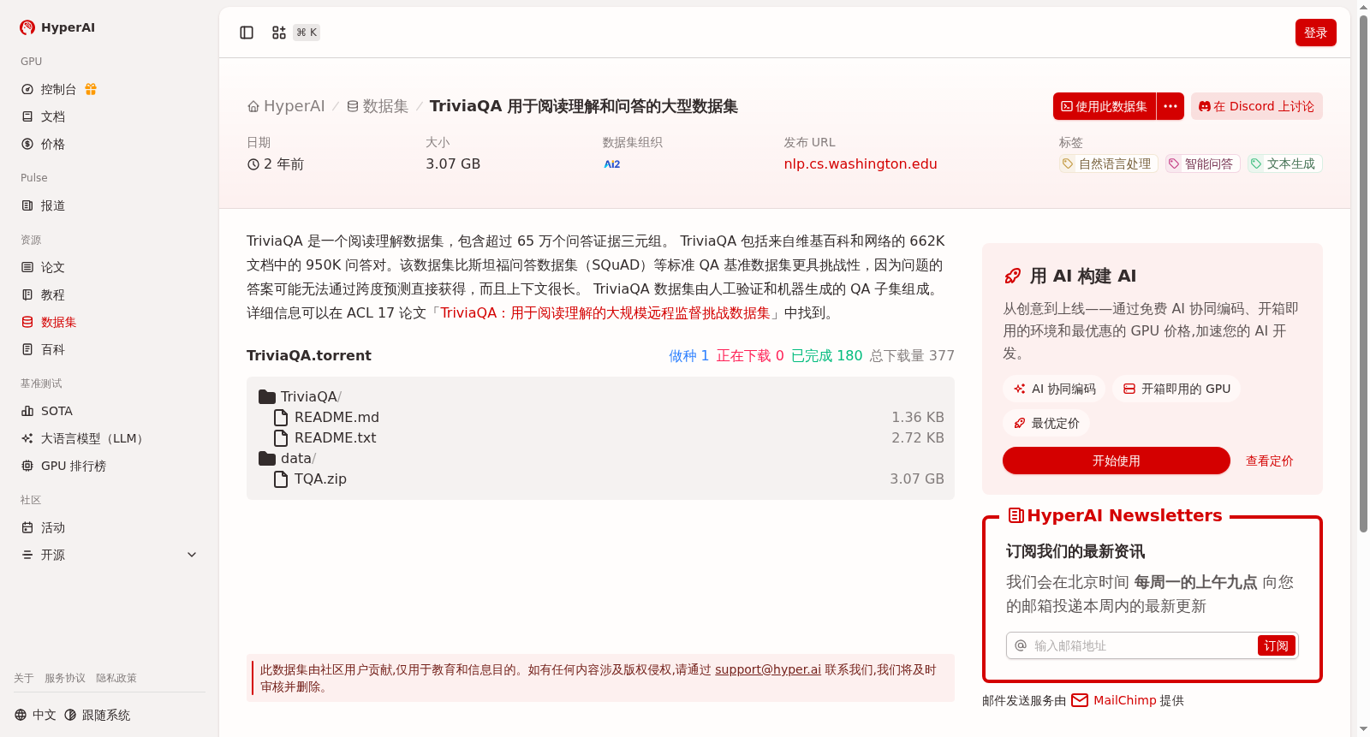Click the 自然语言处理 tag
Screen dimensions: 1370x737
[x=1108, y=163]
